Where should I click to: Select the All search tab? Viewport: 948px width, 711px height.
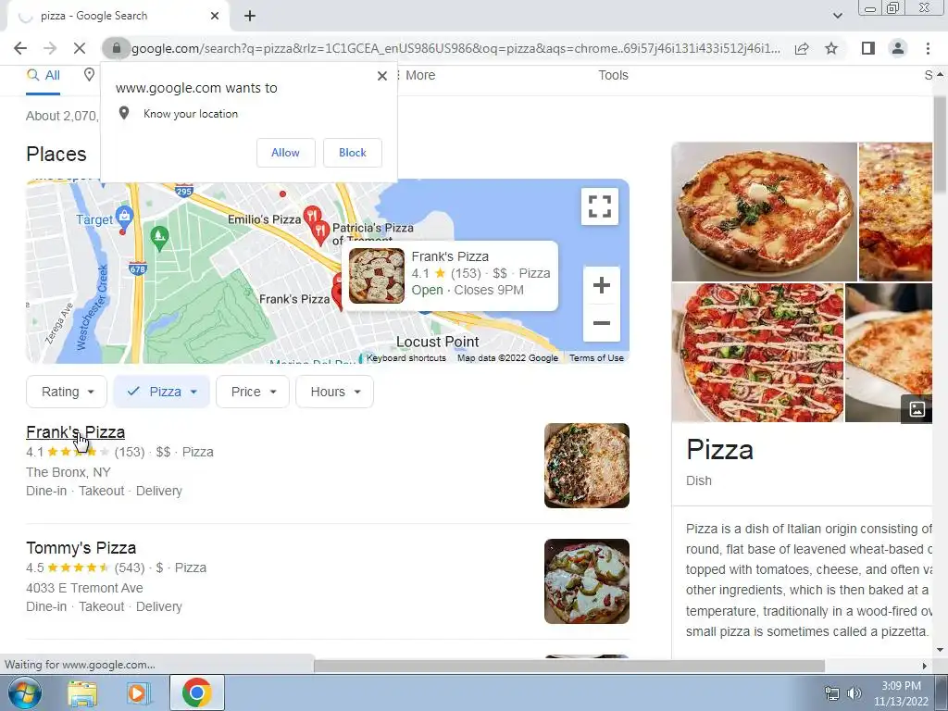[x=43, y=76]
